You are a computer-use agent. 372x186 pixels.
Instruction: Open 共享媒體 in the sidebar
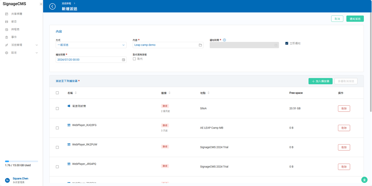coord(17,14)
